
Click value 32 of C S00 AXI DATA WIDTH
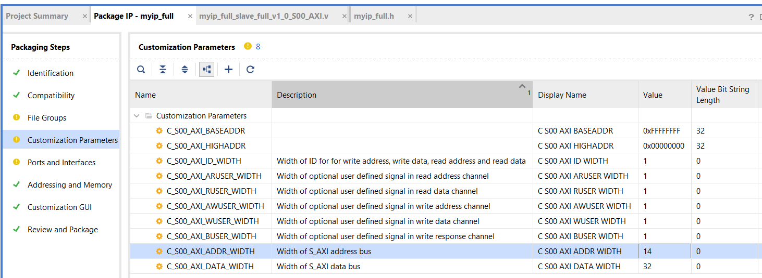point(647,267)
